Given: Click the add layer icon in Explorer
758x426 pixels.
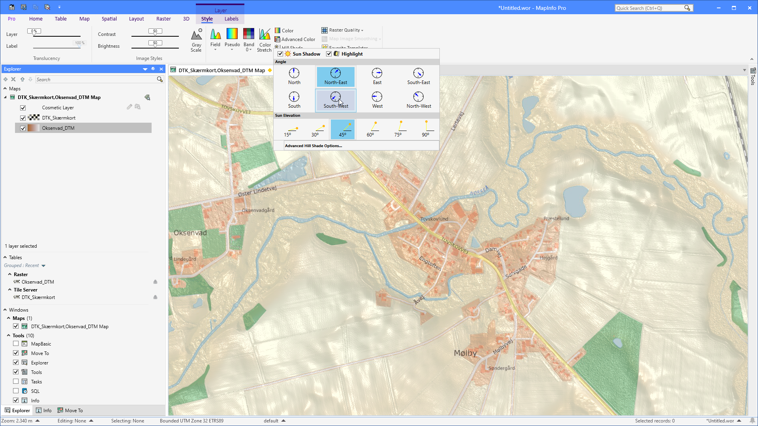Looking at the screenshot, I should [5, 79].
